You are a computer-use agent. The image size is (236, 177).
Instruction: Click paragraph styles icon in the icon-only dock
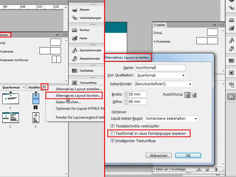tap(231, 49)
